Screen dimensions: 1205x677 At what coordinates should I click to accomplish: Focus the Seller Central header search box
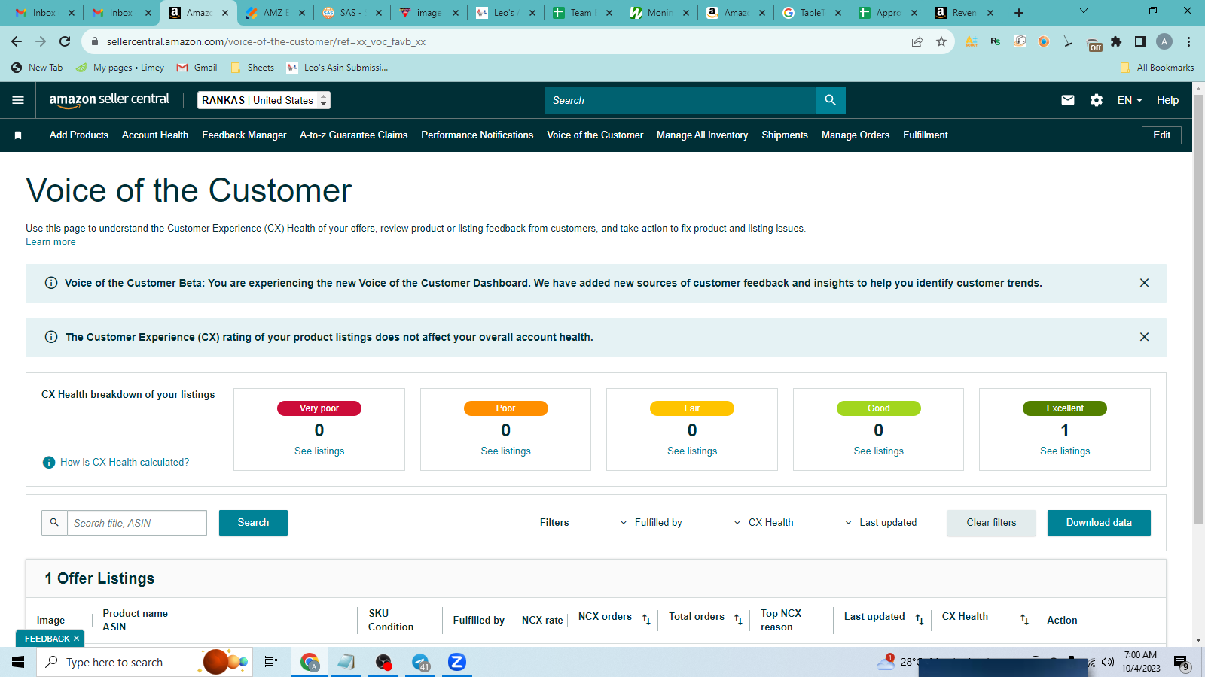pos(680,100)
